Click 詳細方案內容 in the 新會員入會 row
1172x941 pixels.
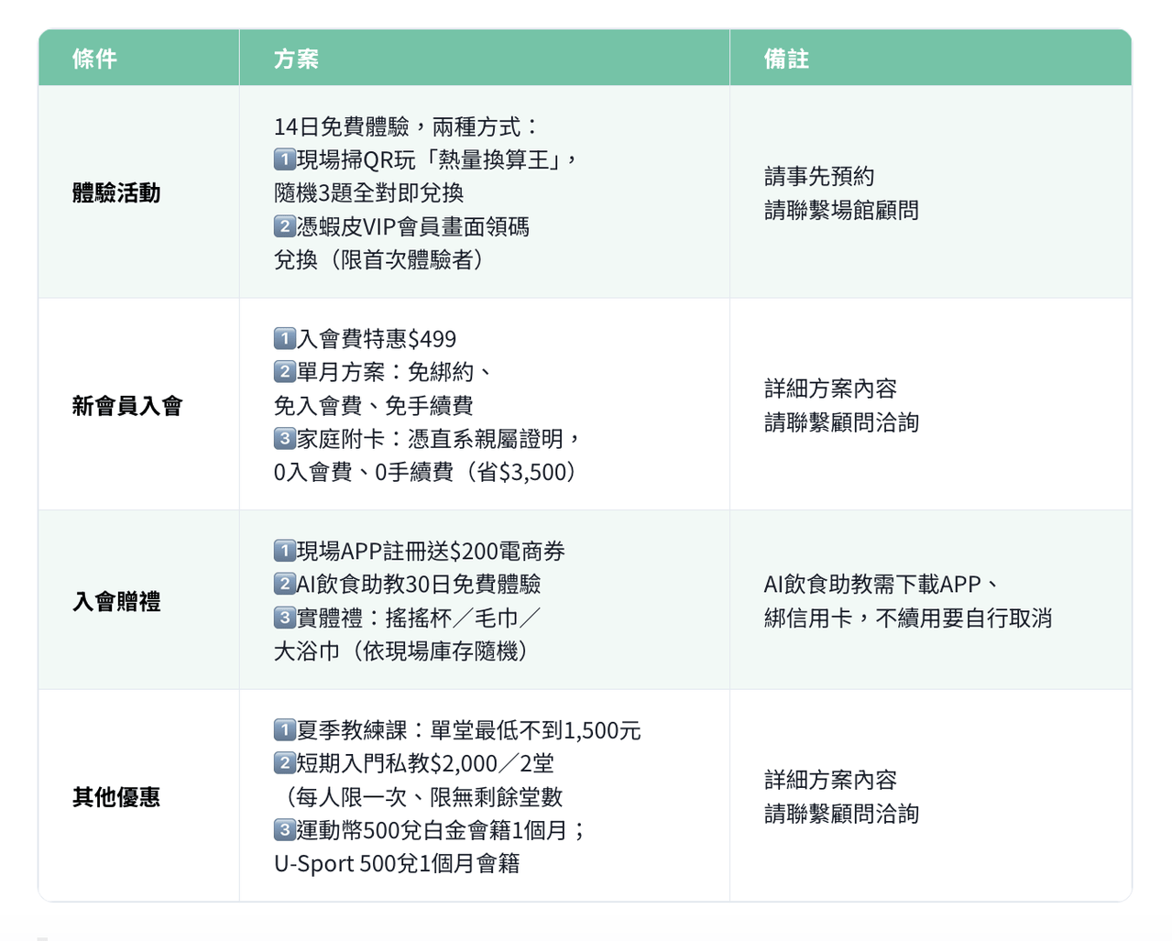click(x=830, y=389)
